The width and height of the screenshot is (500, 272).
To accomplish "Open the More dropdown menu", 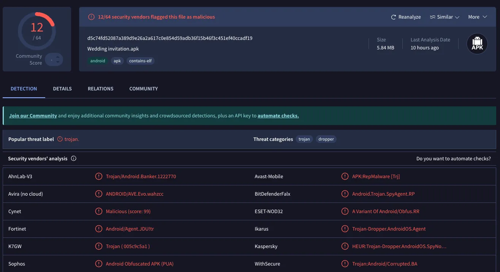I will coord(477,17).
